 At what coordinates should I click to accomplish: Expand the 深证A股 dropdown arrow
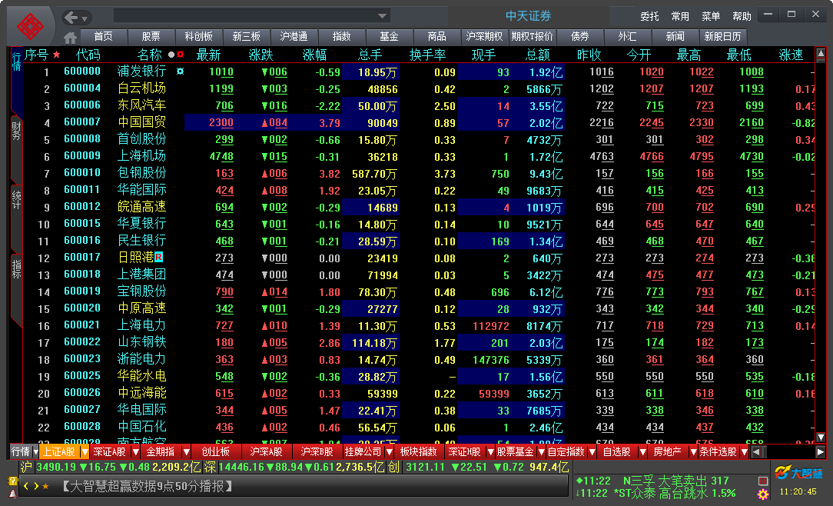(x=135, y=452)
